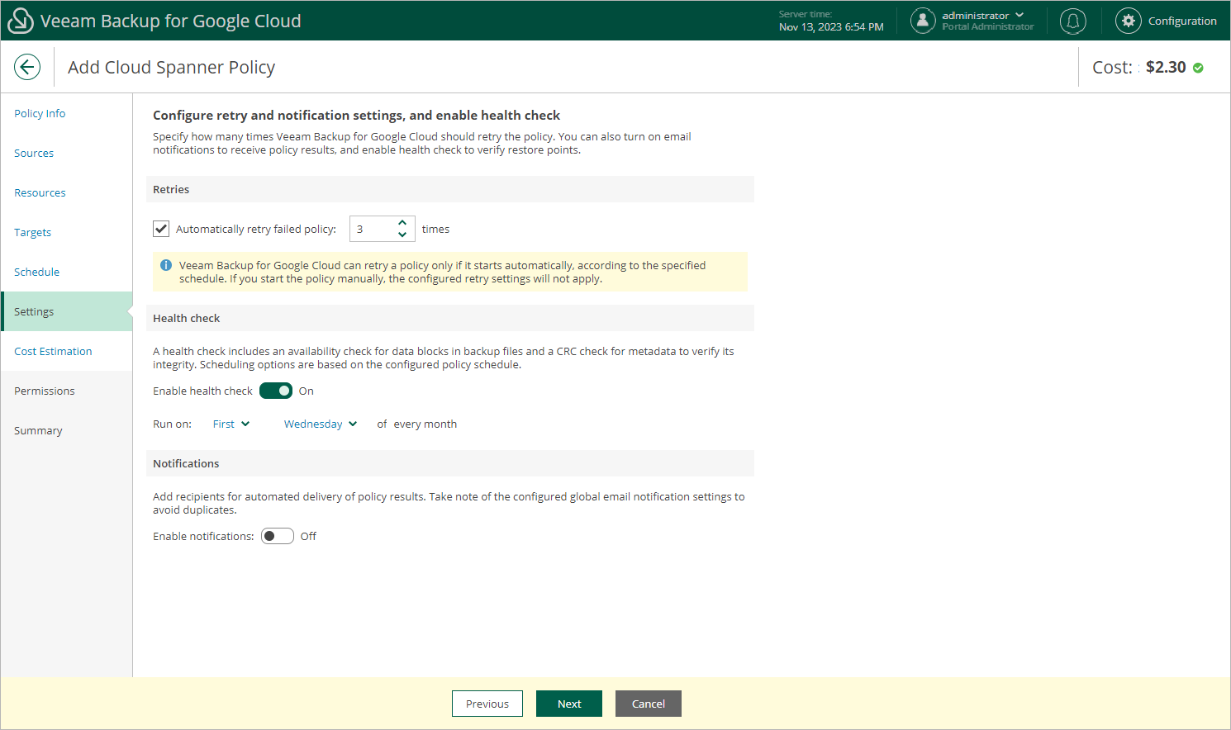The width and height of the screenshot is (1231, 730).
Task: Turn on the Enable notifications toggle
Action: point(278,536)
